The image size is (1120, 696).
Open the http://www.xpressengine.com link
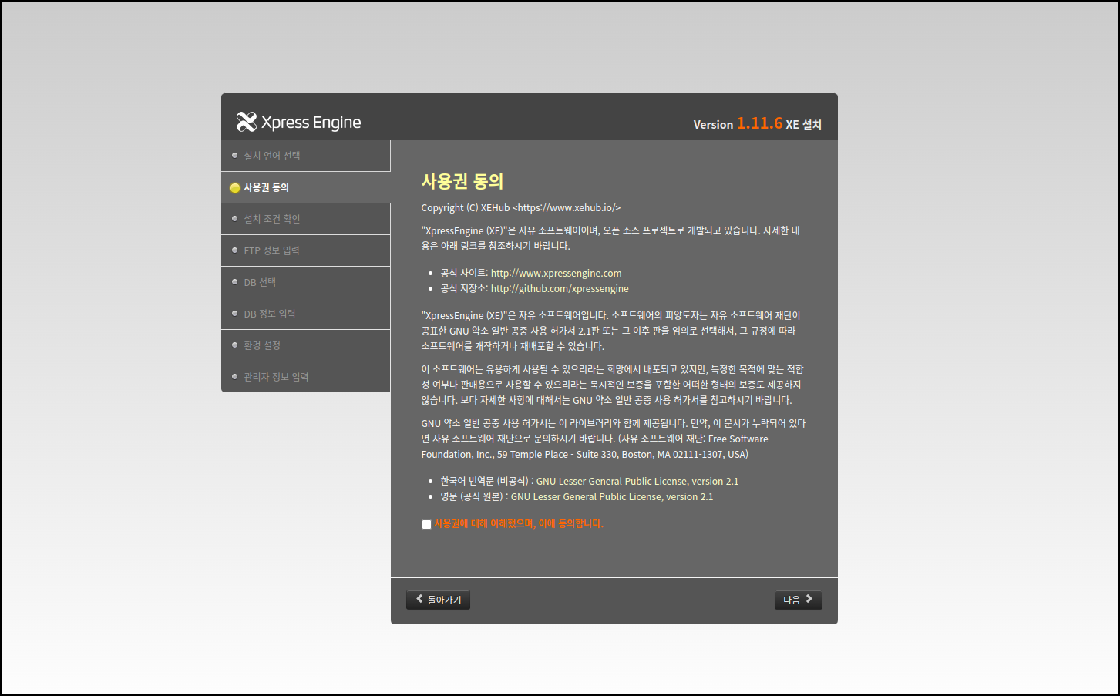point(556,273)
